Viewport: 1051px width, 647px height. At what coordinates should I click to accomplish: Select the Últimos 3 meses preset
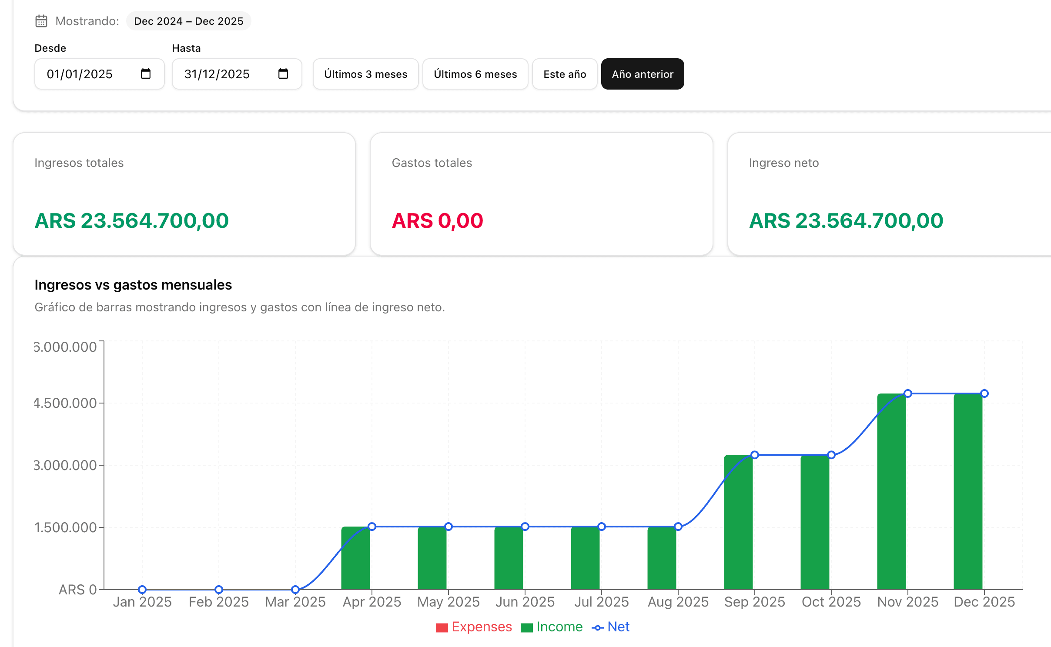366,74
